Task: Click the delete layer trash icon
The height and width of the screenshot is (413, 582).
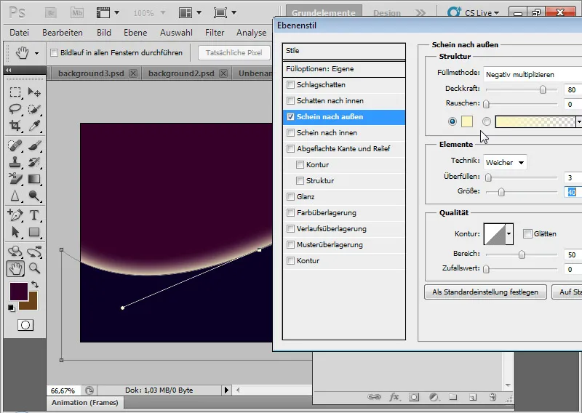Action: point(493,397)
